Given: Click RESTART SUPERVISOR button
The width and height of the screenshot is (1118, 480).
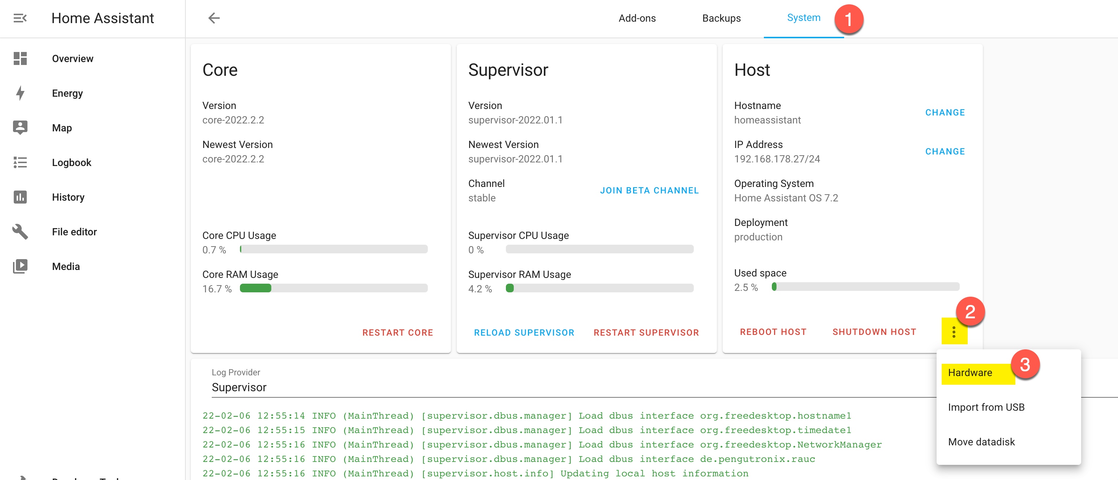Looking at the screenshot, I should click(x=646, y=333).
